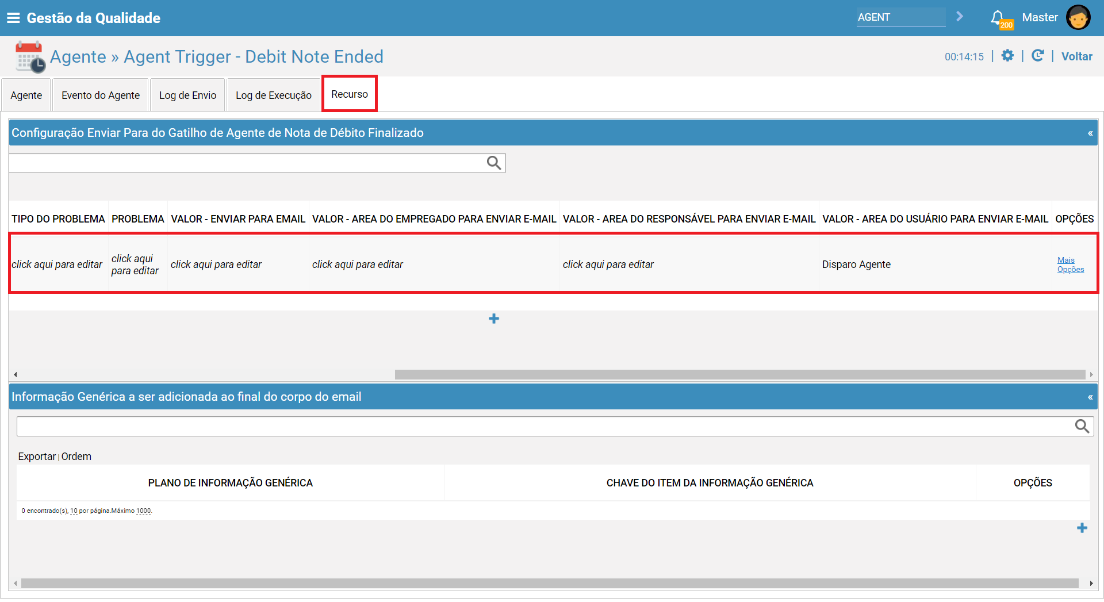1104x602 pixels.
Task: Click the CHAVE DO ITEM DA INFORMAÇÃO GENÉRICA header
Action: point(710,483)
